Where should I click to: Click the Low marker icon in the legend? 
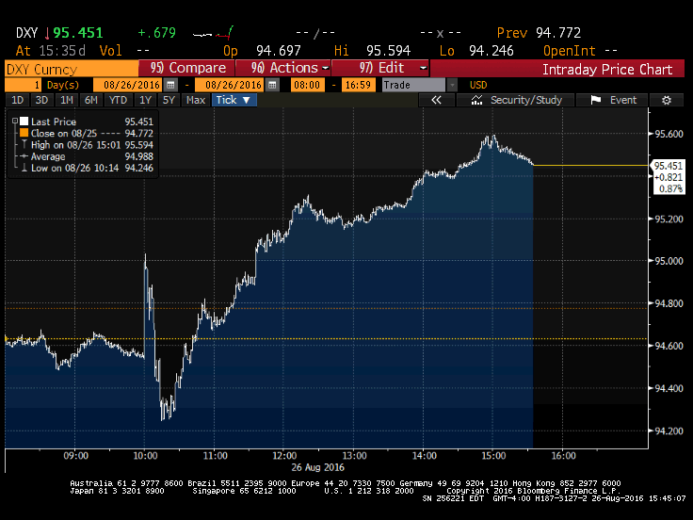click(24, 168)
